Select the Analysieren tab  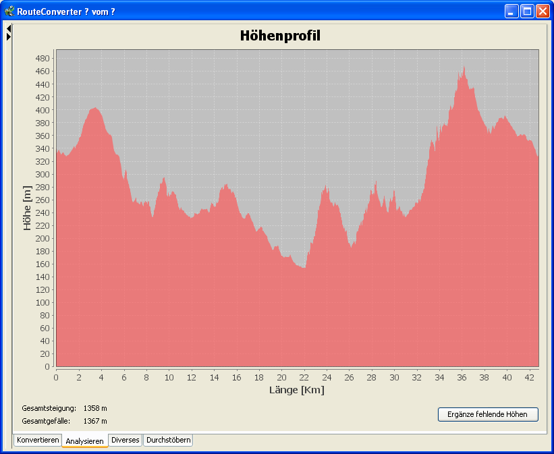[85, 441]
